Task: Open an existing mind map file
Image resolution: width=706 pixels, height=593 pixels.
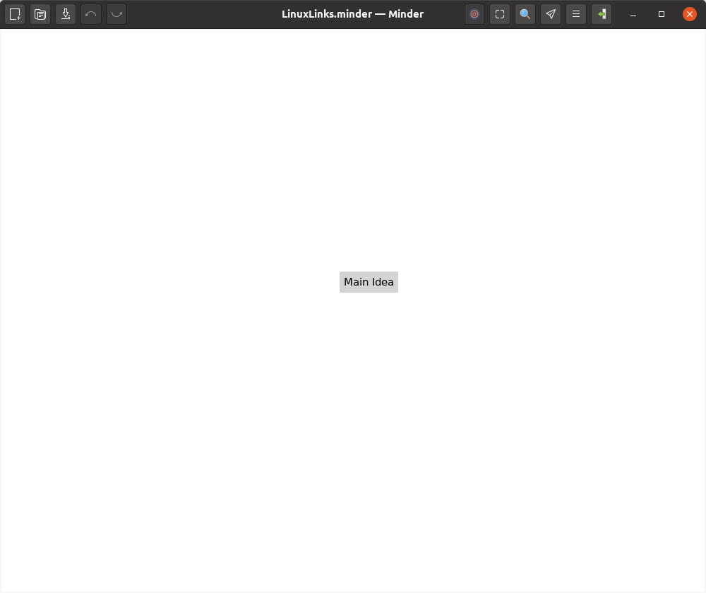Action: tap(40, 14)
